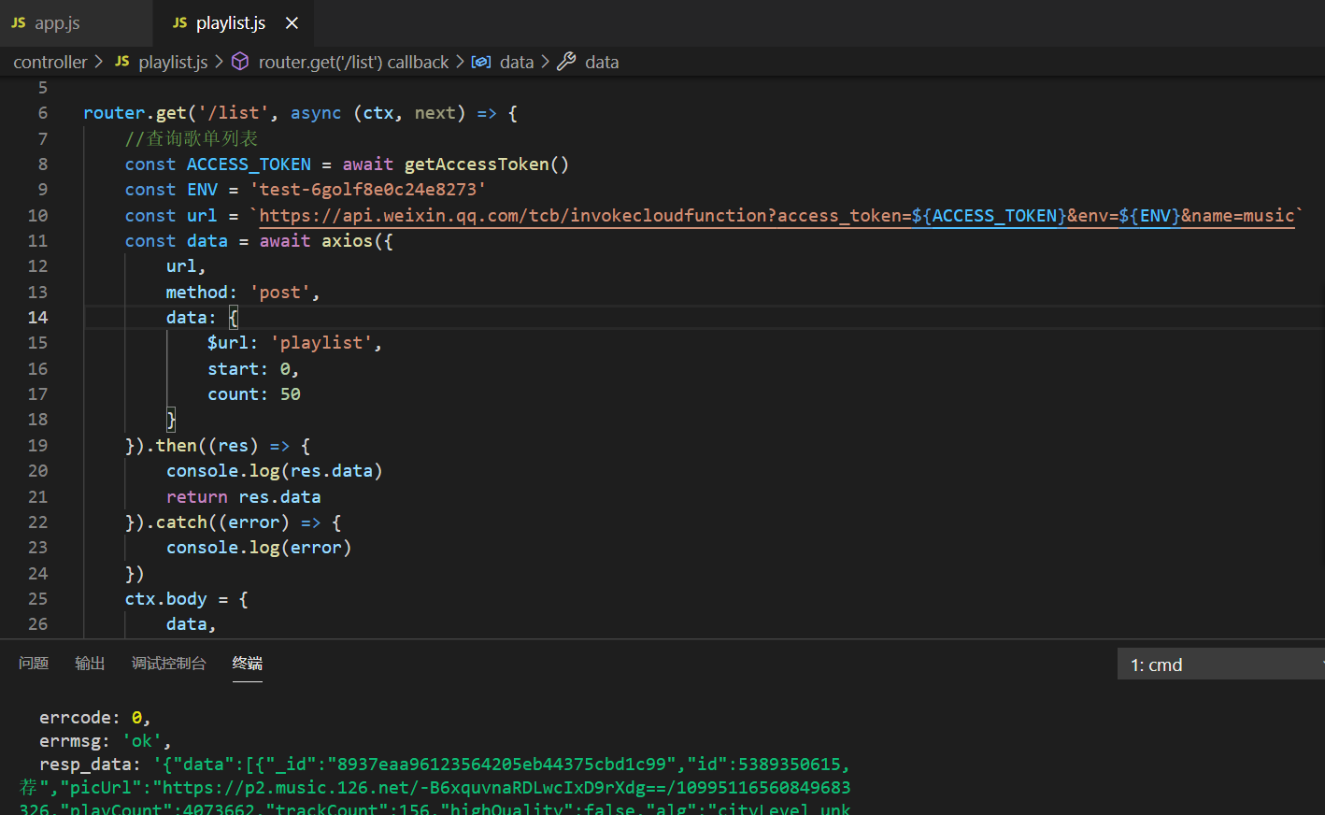Image resolution: width=1325 pixels, height=815 pixels.
Task: Open the playlist.js breadcrumb item
Action: point(173,62)
